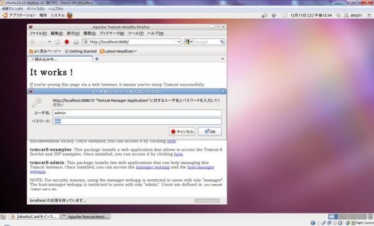This screenshot has width=374, height=226.
Task: Open the デバイス(D) VirtualBox menu
Action: click(36, 9)
